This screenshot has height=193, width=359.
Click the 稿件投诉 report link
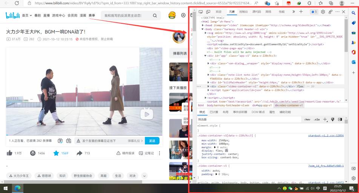125,153
